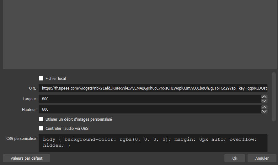Click into the URL text field
Image resolution: width=278 pixels, height=165 pixels.
tap(152, 88)
